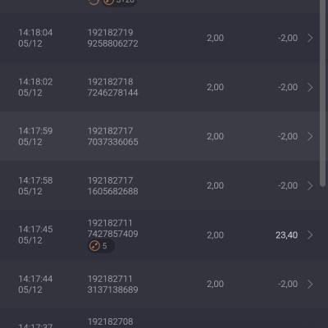Click the partially visible refresh icon at top
This screenshot has width=328, height=328.
[93, 2]
